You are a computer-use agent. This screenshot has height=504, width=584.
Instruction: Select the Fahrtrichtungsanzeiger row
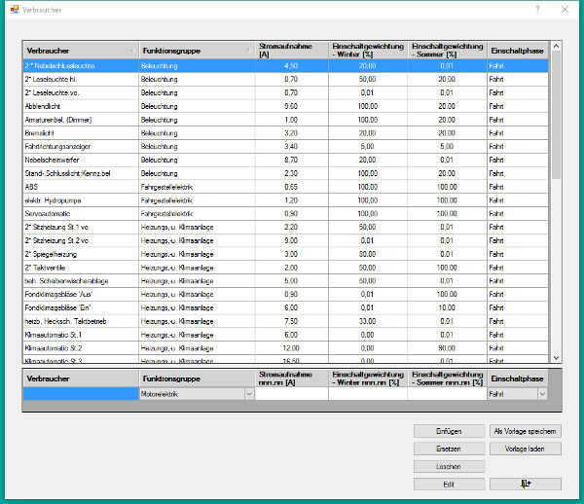pos(285,146)
